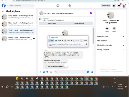Click the chat header listing thumbnail
This screenshot has height=97, width=129.
pos(42,13)
